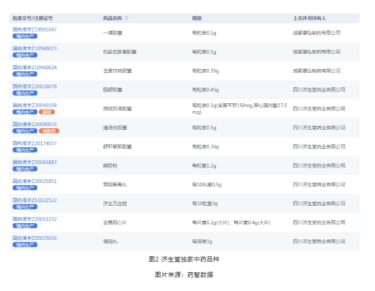Open approval link 国药准字Z51022522

coord(35,200)
